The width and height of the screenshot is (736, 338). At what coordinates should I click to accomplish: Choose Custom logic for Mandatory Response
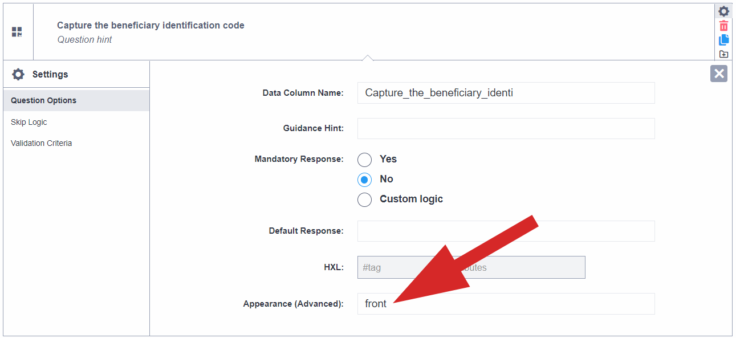pos(364,199)
